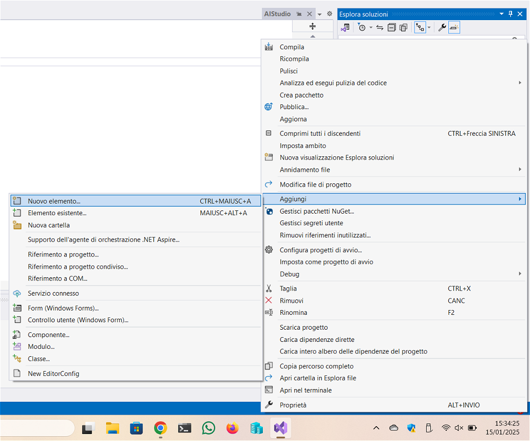Choose Classe... in the Aggiungi submenu
530x441 pixels.
(x=39, y=359)
